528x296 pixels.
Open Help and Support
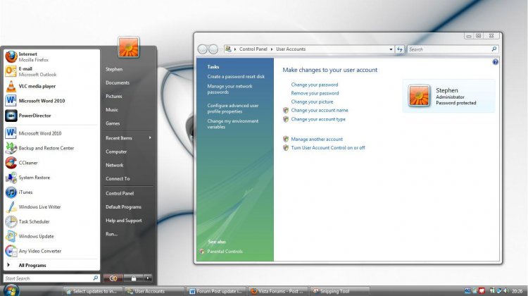[x=124, y=221]
